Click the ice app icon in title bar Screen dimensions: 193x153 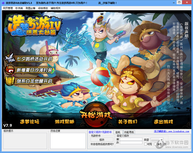[x=3, y=3]
